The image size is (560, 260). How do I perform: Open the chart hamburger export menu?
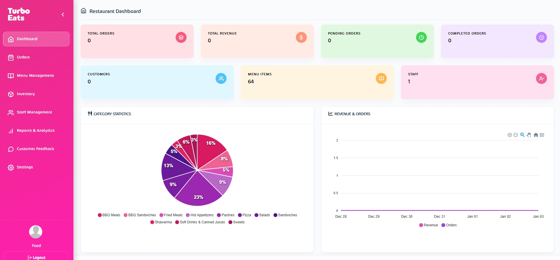click(x=542, y=135)
